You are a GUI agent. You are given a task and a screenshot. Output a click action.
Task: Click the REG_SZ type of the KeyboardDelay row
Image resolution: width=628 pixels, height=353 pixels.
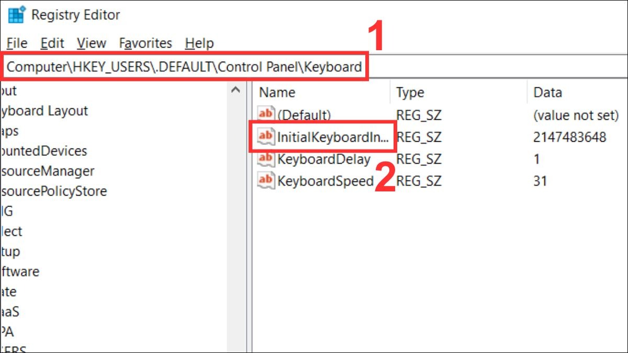419,159
